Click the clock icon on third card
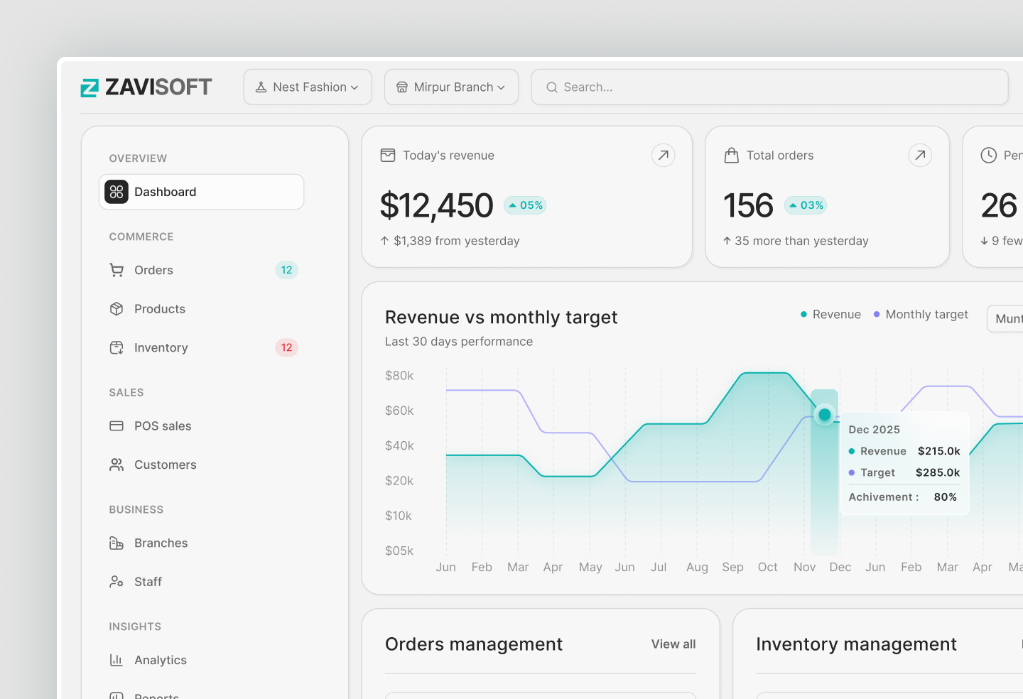The width and height of the screenshot is (1023, 699). coord(988,155)
